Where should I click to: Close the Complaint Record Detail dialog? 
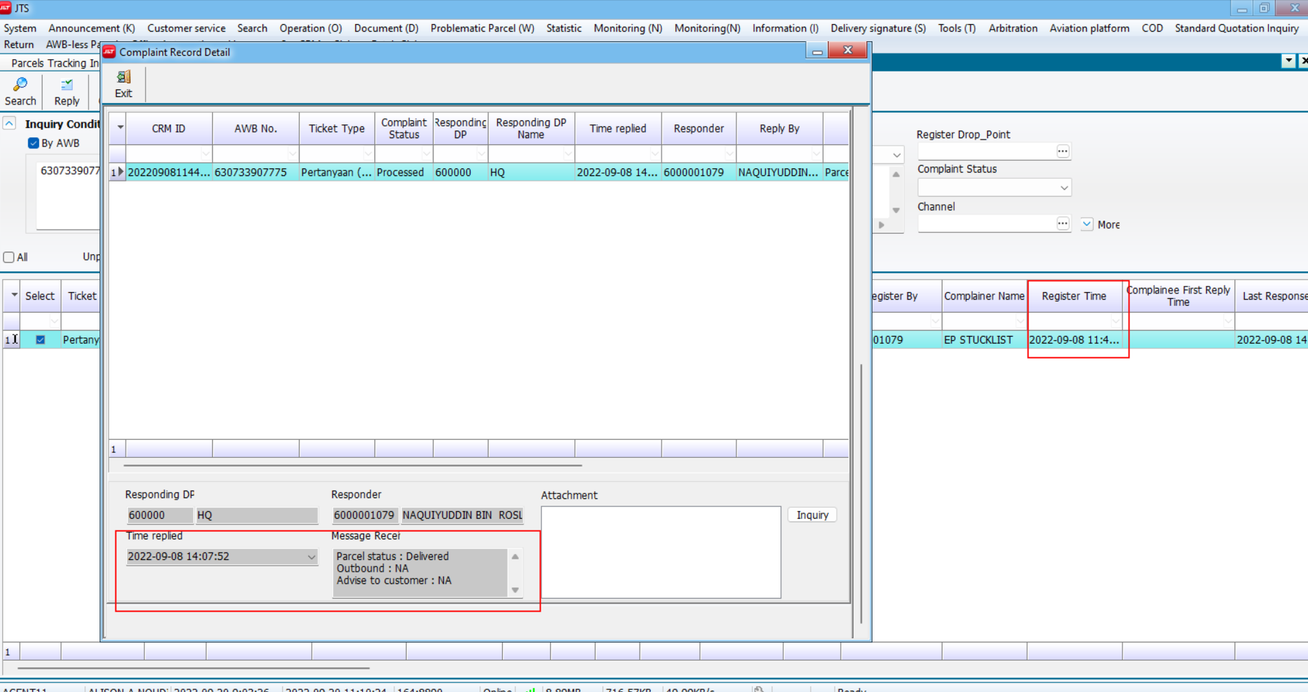click(x=848, y=50)
